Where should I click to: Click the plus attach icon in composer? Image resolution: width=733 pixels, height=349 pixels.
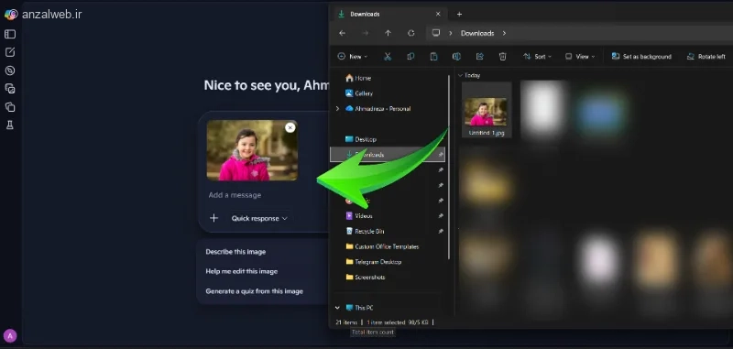click(x=213, y=218)
